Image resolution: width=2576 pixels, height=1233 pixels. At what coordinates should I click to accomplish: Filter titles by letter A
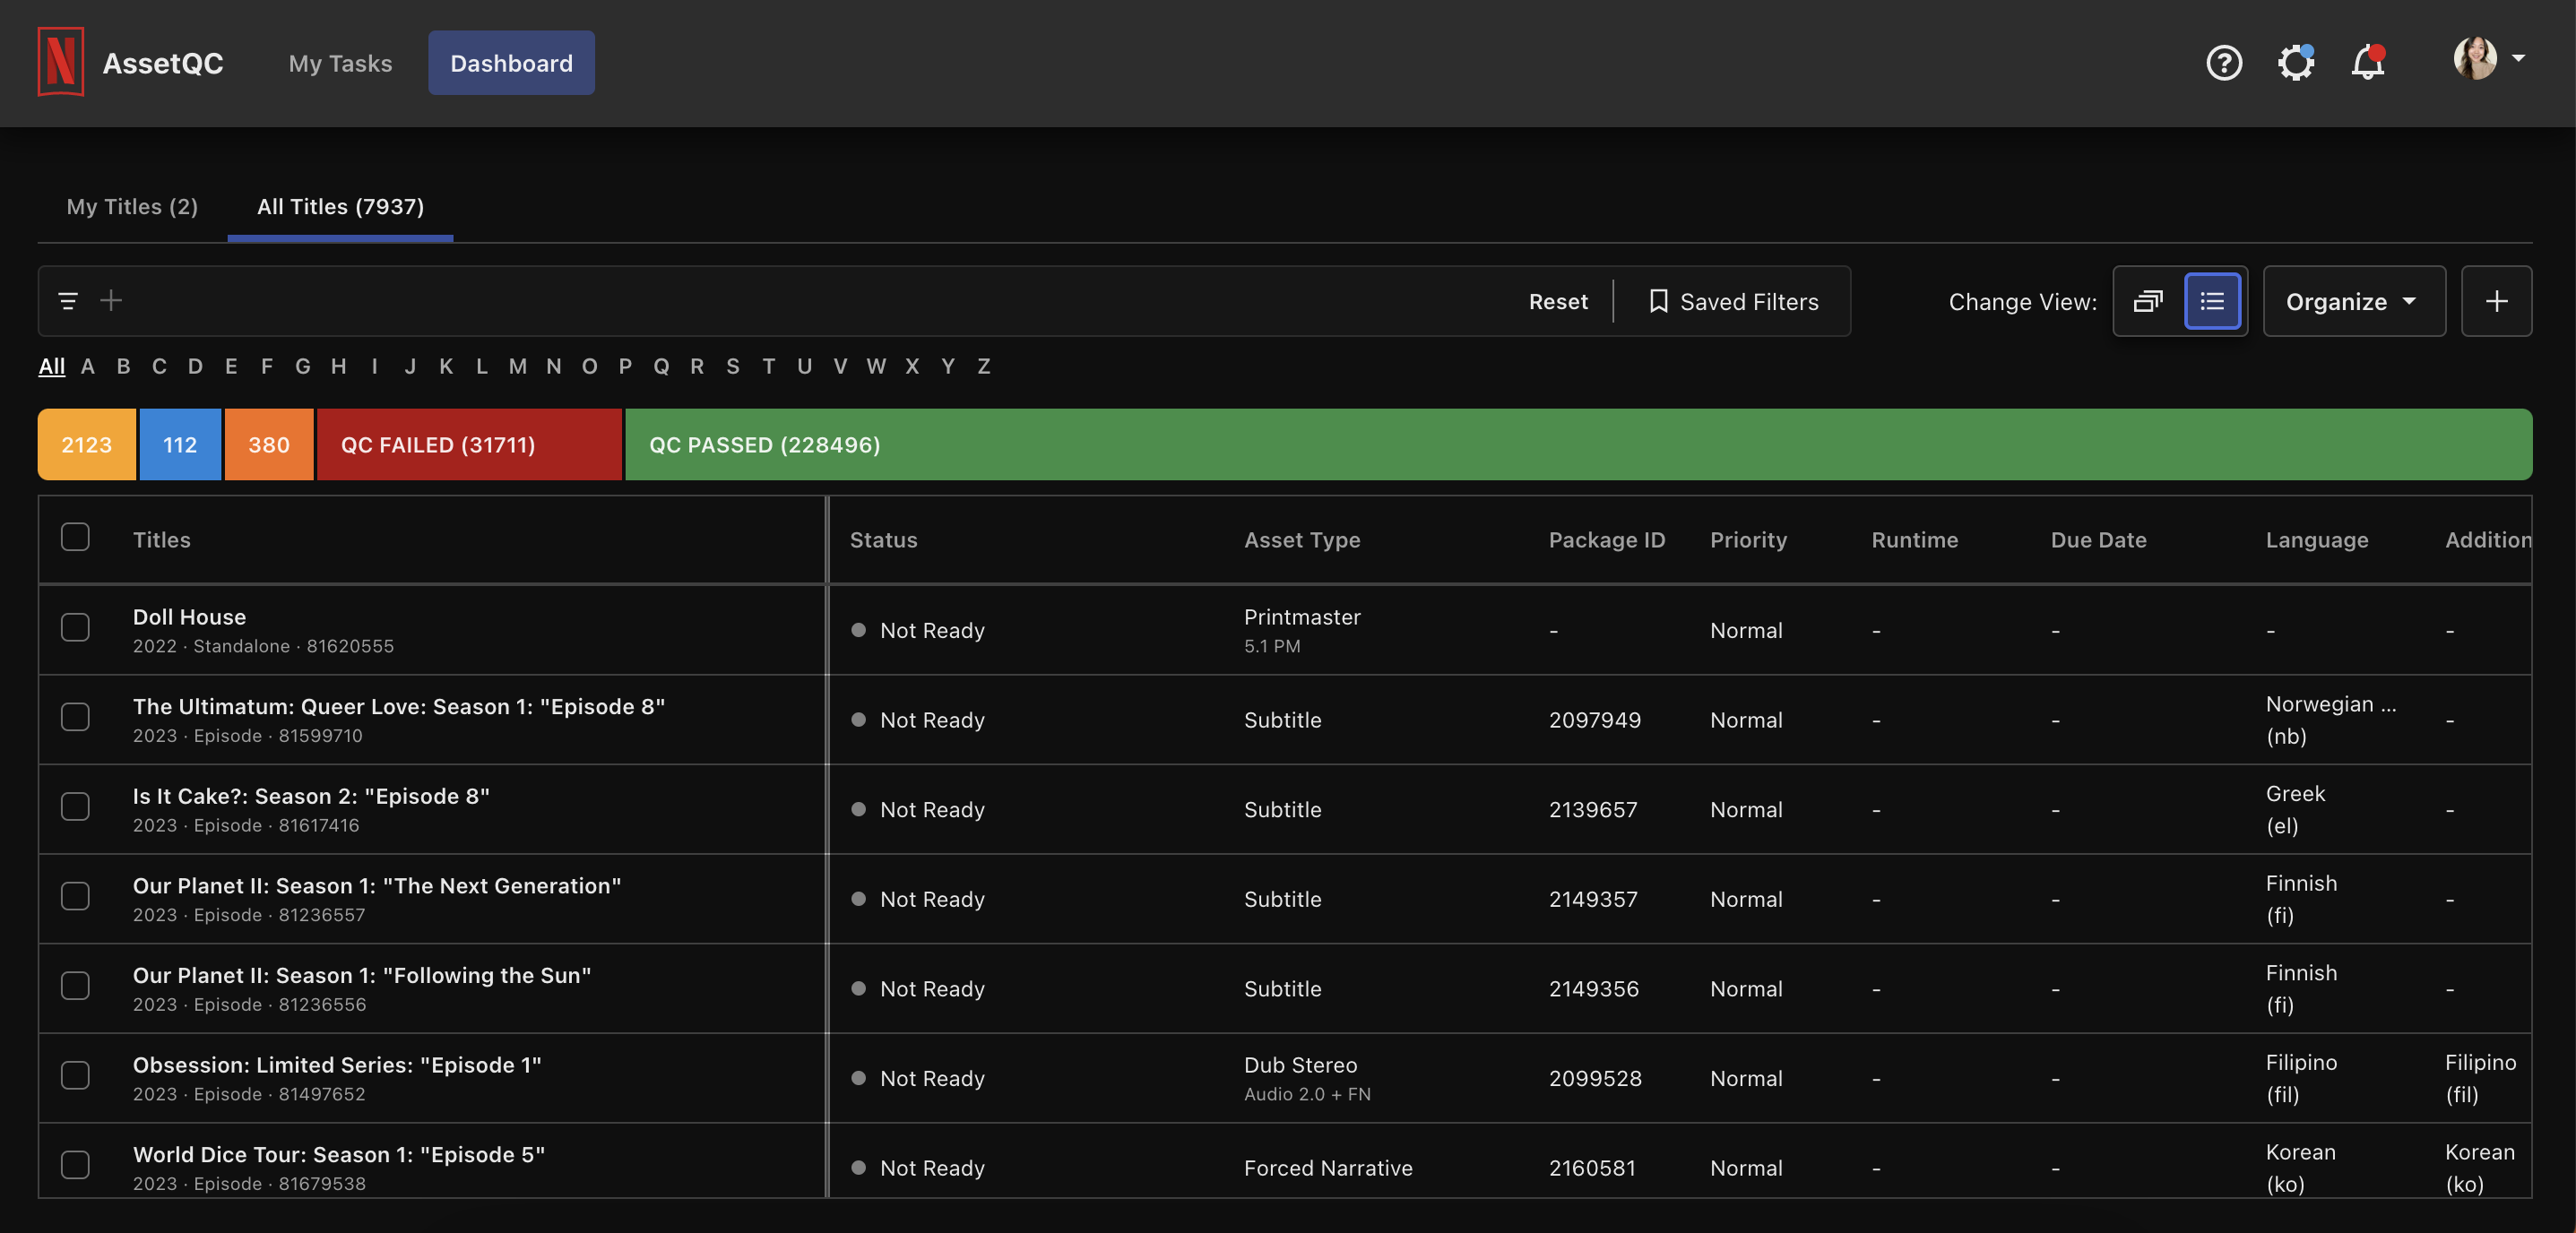(x=88, y=366)
